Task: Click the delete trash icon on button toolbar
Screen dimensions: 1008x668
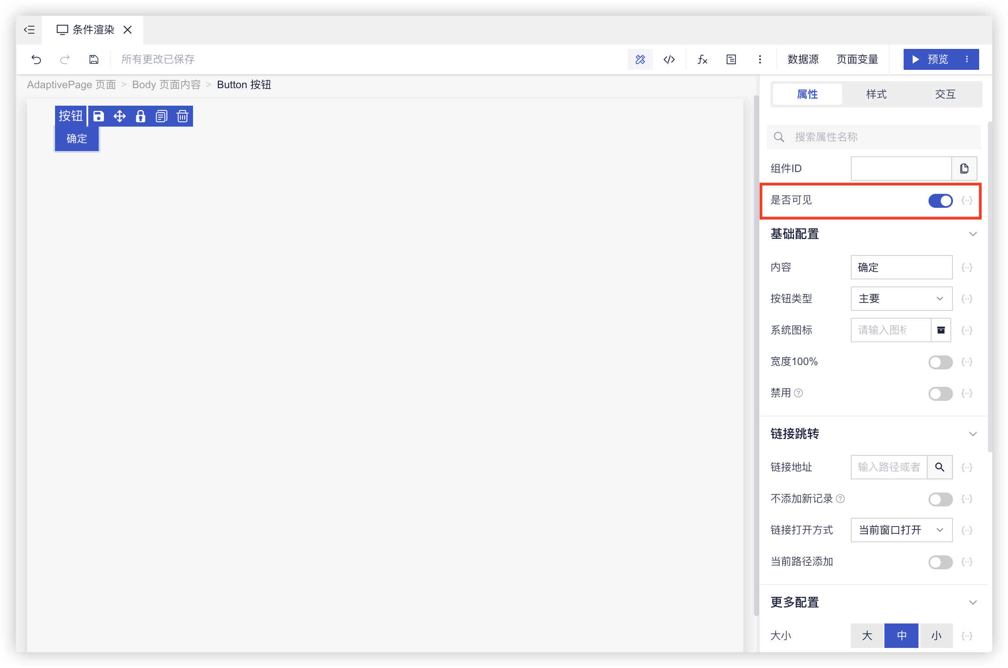Action: (183, 116)
